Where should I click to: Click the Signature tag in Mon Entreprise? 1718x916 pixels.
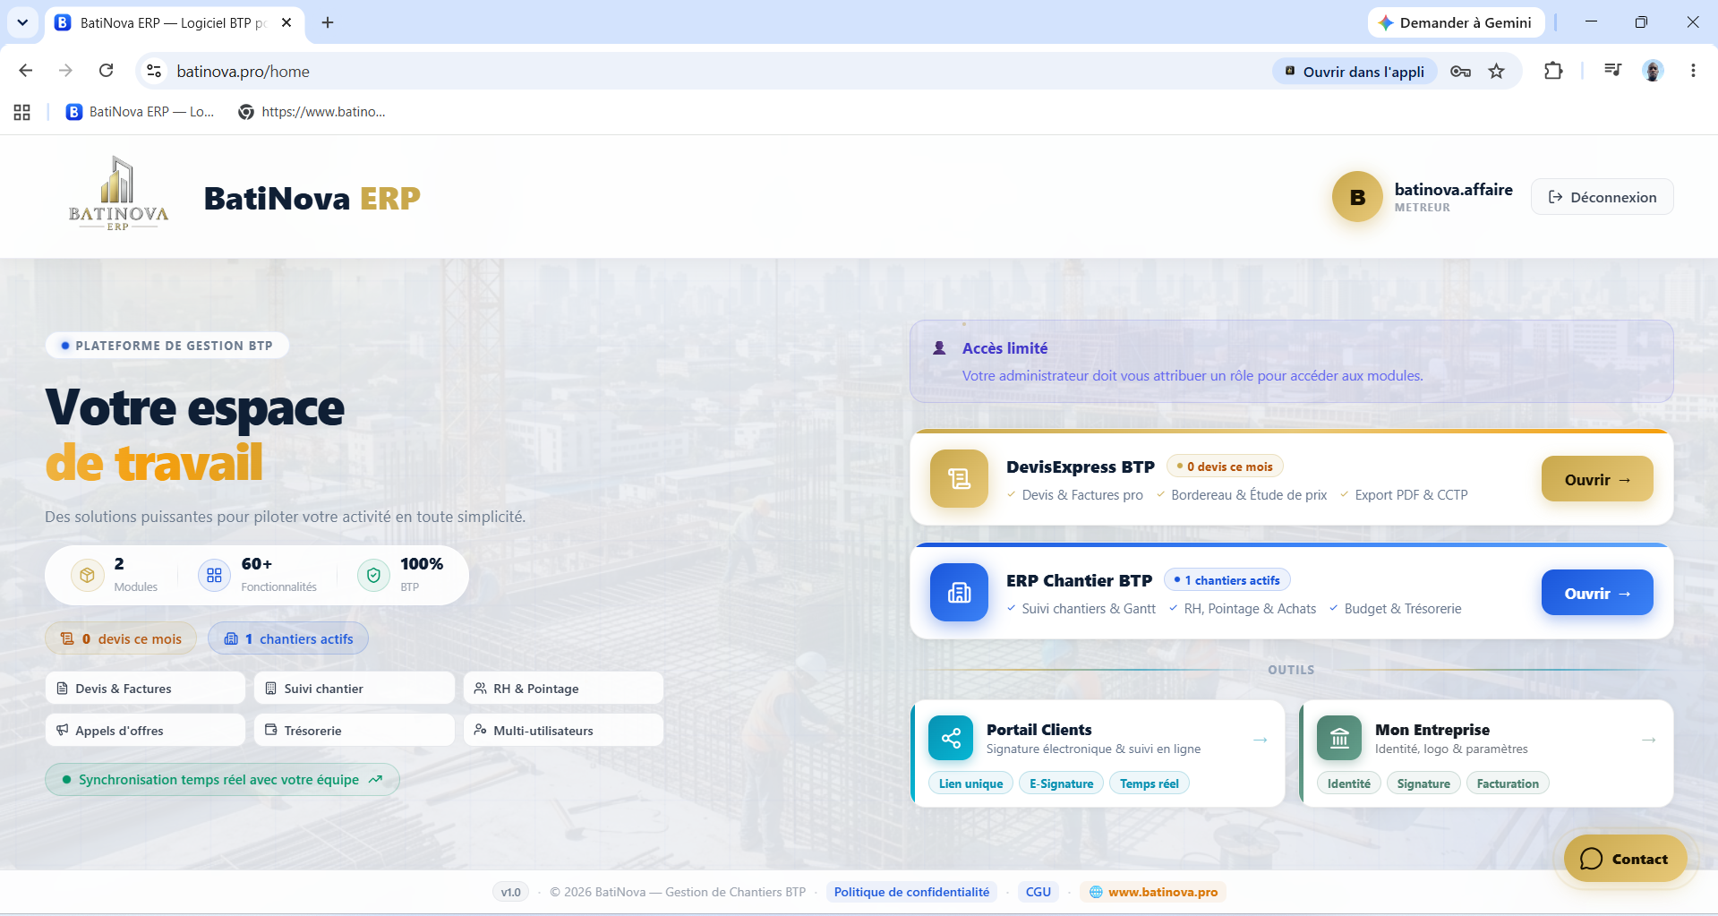pos(1423,783)
